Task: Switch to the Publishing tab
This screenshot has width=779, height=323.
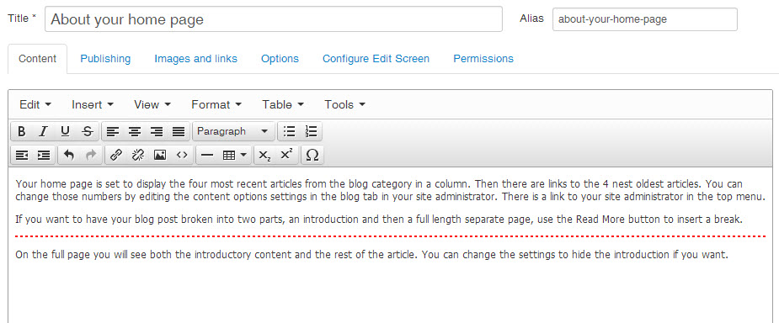Action: [x=105, y=59]
